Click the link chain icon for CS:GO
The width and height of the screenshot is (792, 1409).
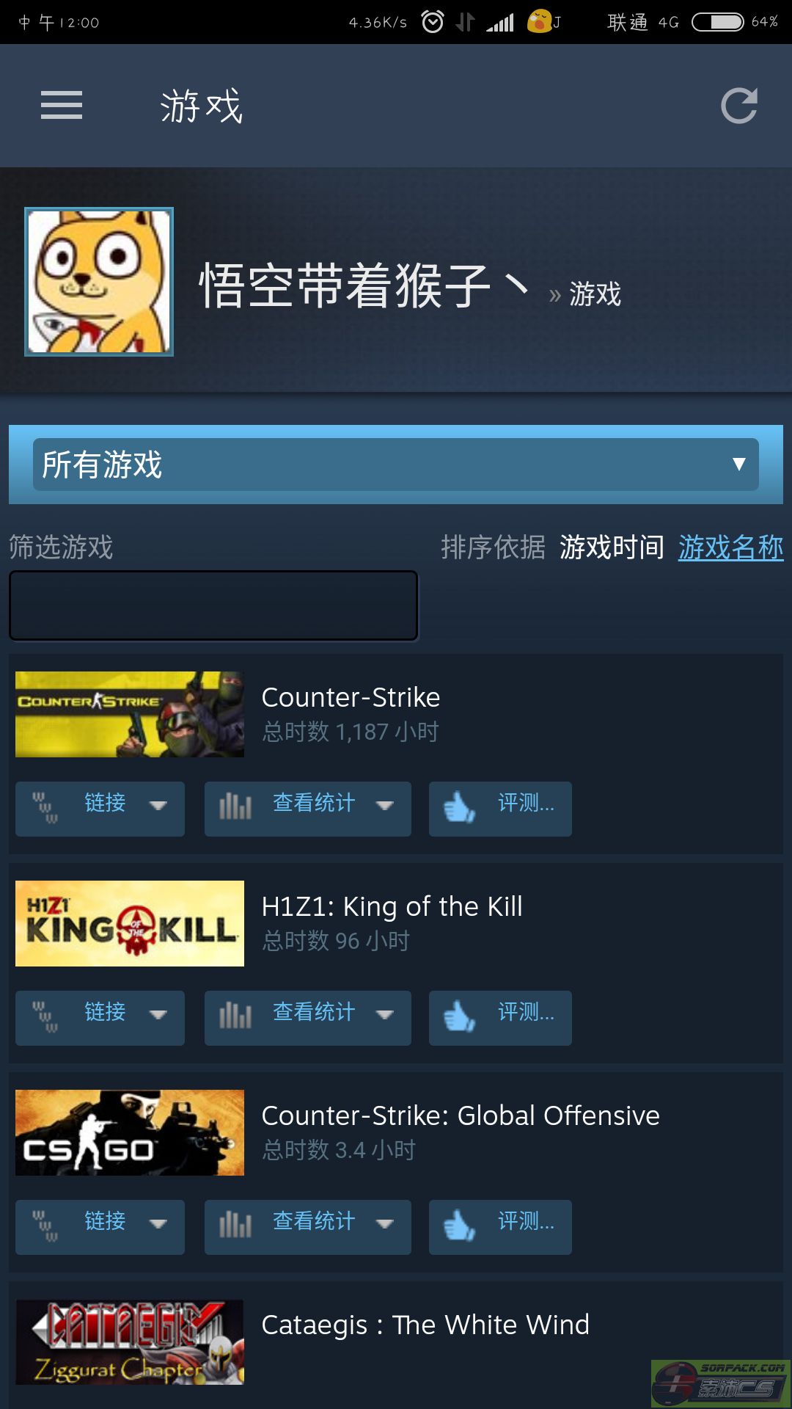coord(45,1226)
